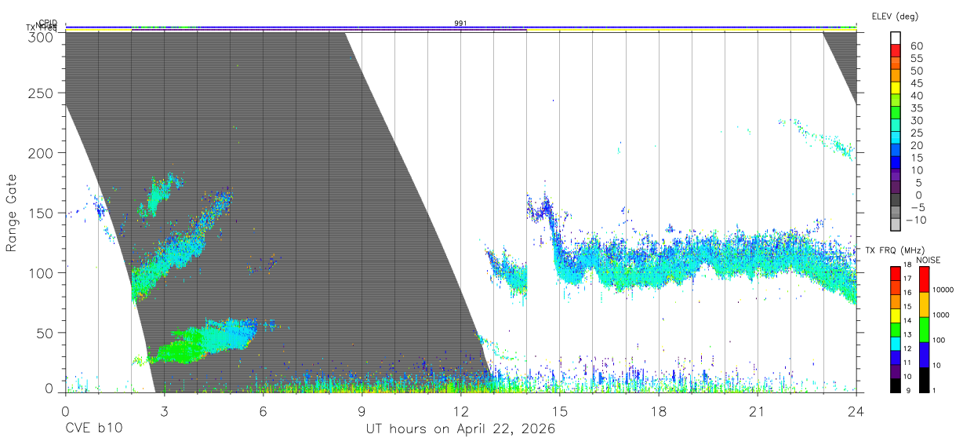Click the '250' tick on Range Gate axis

click(41, 93)
